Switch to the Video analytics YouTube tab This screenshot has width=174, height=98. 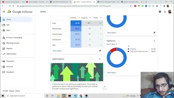(x=36, y=2)
